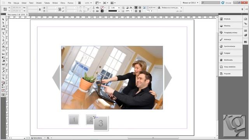Open the Przejścia stron panel
The height and width of the screenshot is (140, 249).
[230, 33]
